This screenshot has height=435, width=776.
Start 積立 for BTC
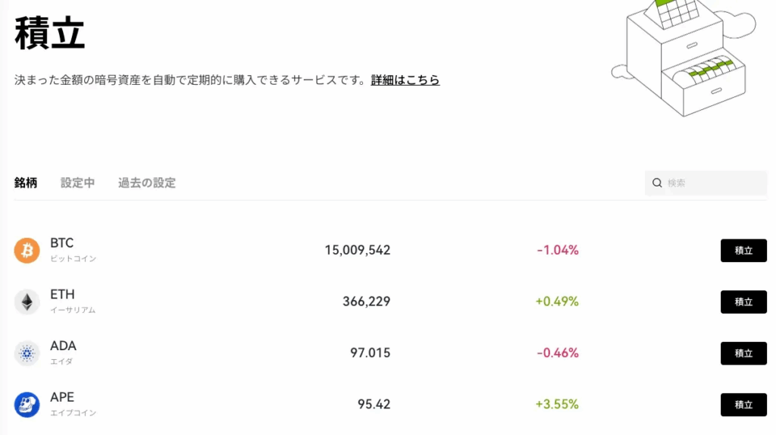coord(743,250)
